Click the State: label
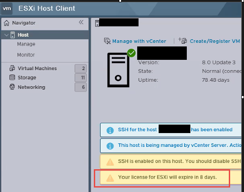 (x=145, y=71)
